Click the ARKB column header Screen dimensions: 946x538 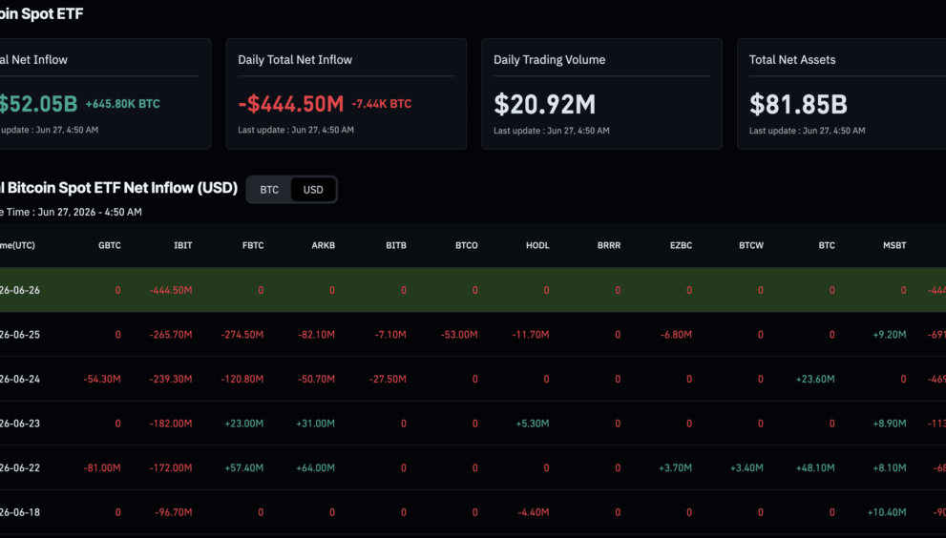click(x=323, y=245)
